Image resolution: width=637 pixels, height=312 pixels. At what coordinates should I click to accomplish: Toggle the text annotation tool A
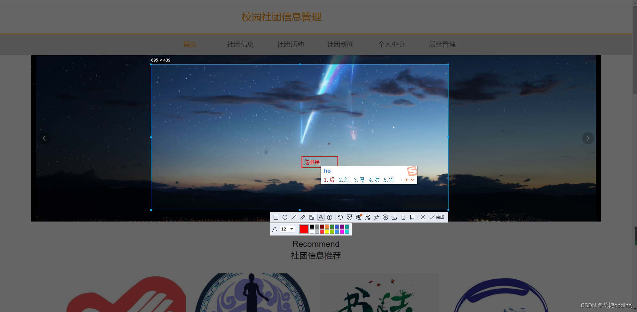pyautogui.click(x=320, y=217)
